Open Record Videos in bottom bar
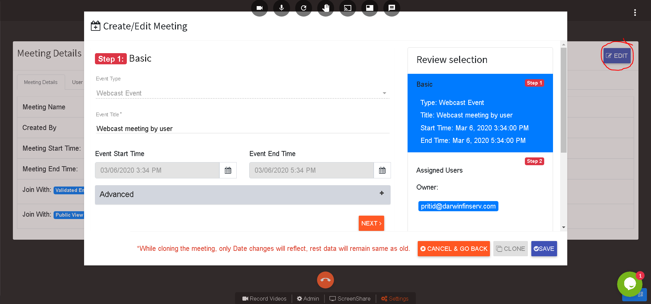The image size is (651, 304). [x=264, y=299]
